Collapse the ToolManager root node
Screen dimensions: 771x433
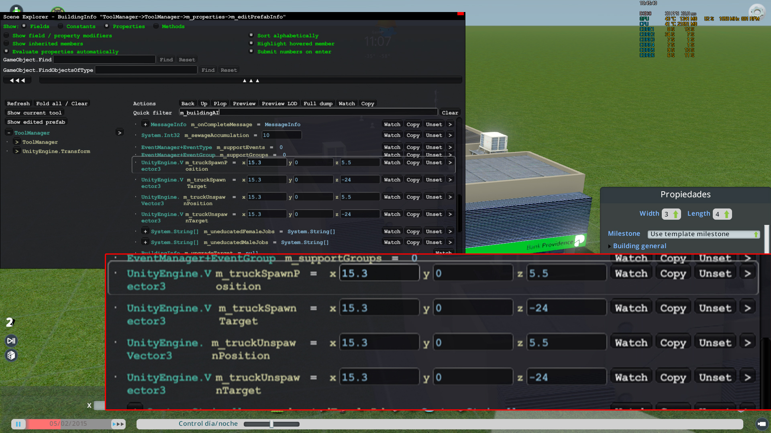(9, 133)
